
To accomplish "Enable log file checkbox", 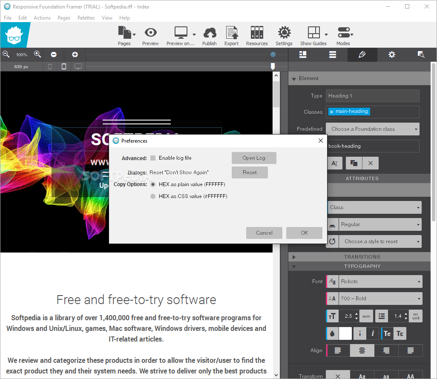I will pyautogui.click(x=153, y=158).
